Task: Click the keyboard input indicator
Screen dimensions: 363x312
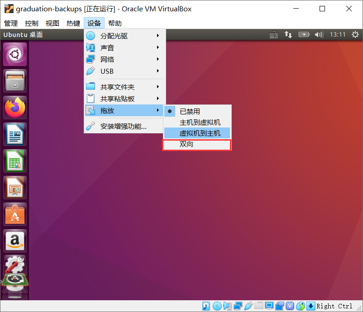Action: [x=274, y=35]
